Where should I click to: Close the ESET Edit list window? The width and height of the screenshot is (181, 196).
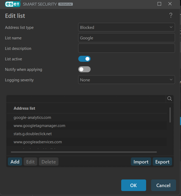tap(170, 4)
